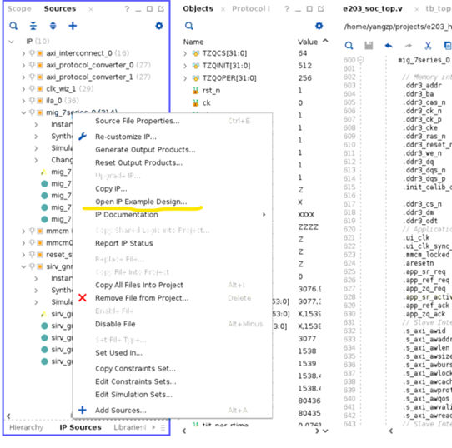
Task: Switch to the Hierarchy tab
Action: [26, 427]
